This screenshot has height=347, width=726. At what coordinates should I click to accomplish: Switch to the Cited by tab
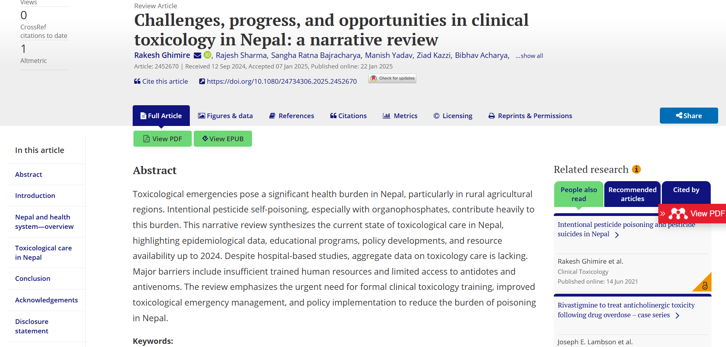pos(686,190)
